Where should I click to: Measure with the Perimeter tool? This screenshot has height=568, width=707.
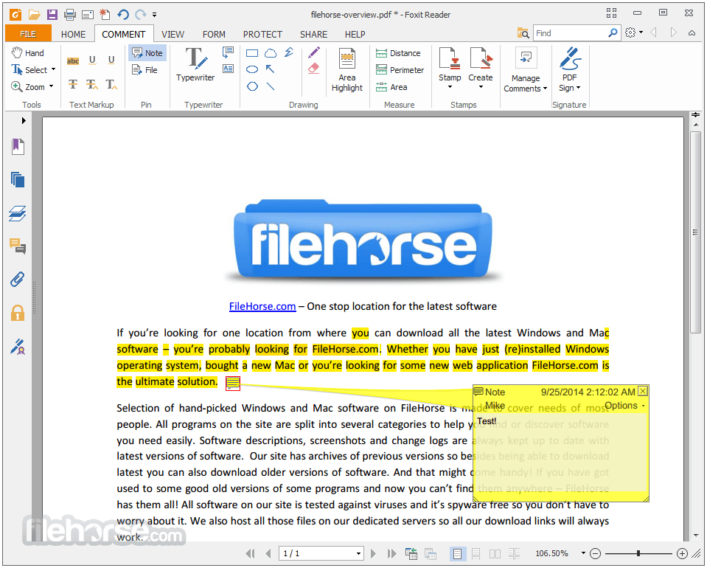(x=400, y=70)
